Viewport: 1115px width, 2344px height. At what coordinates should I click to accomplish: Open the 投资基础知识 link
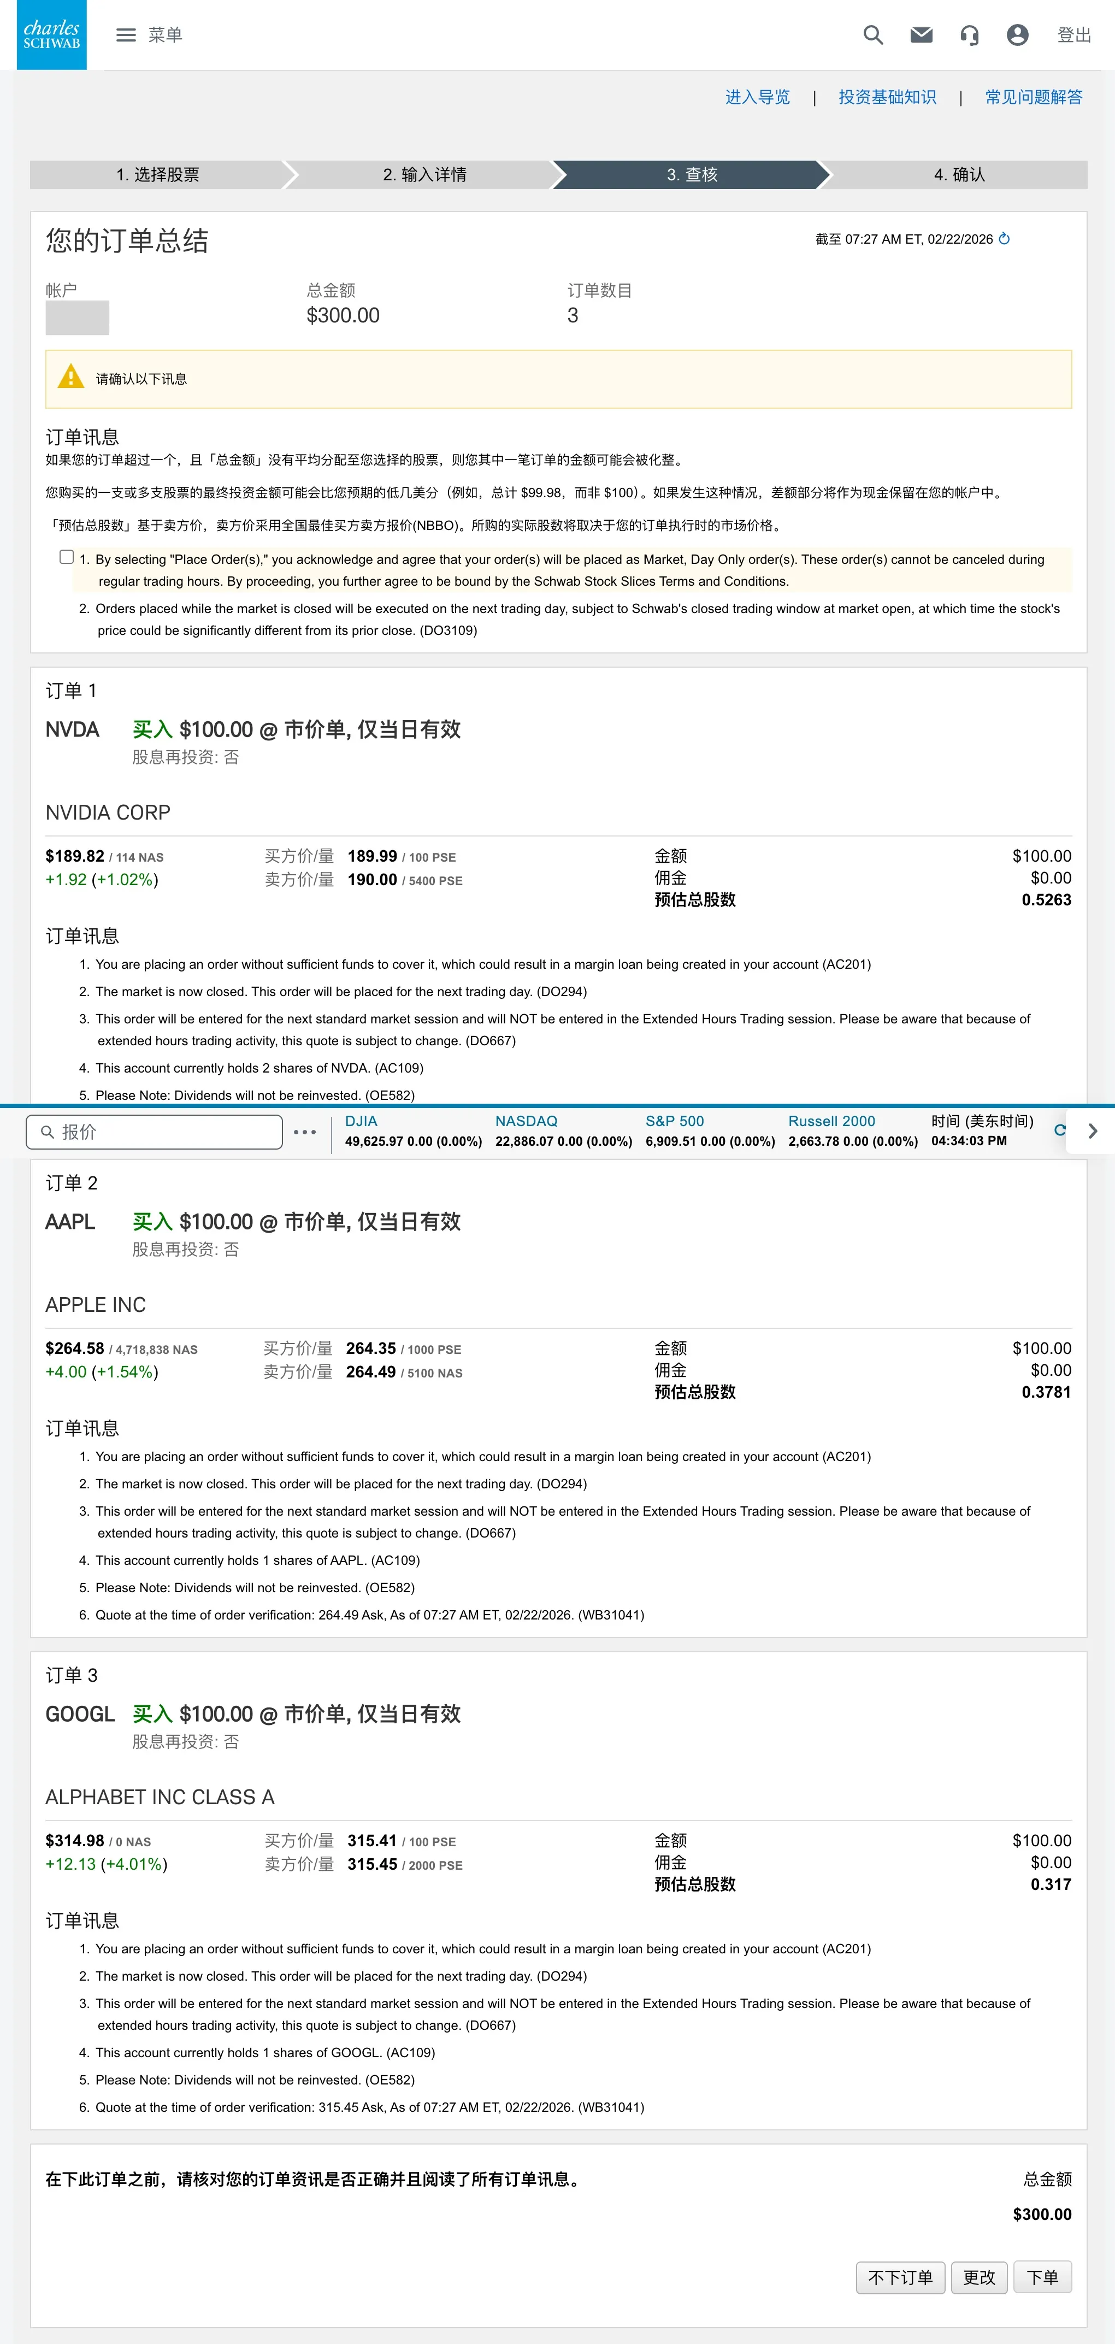pos(887,97)
